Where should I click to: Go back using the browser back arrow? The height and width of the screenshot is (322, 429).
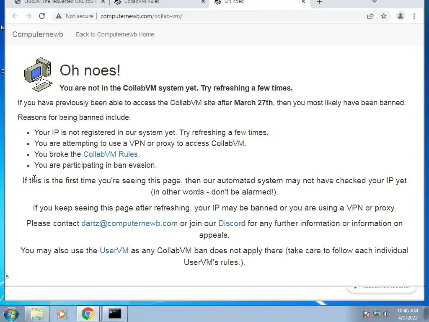coord(15,16)
